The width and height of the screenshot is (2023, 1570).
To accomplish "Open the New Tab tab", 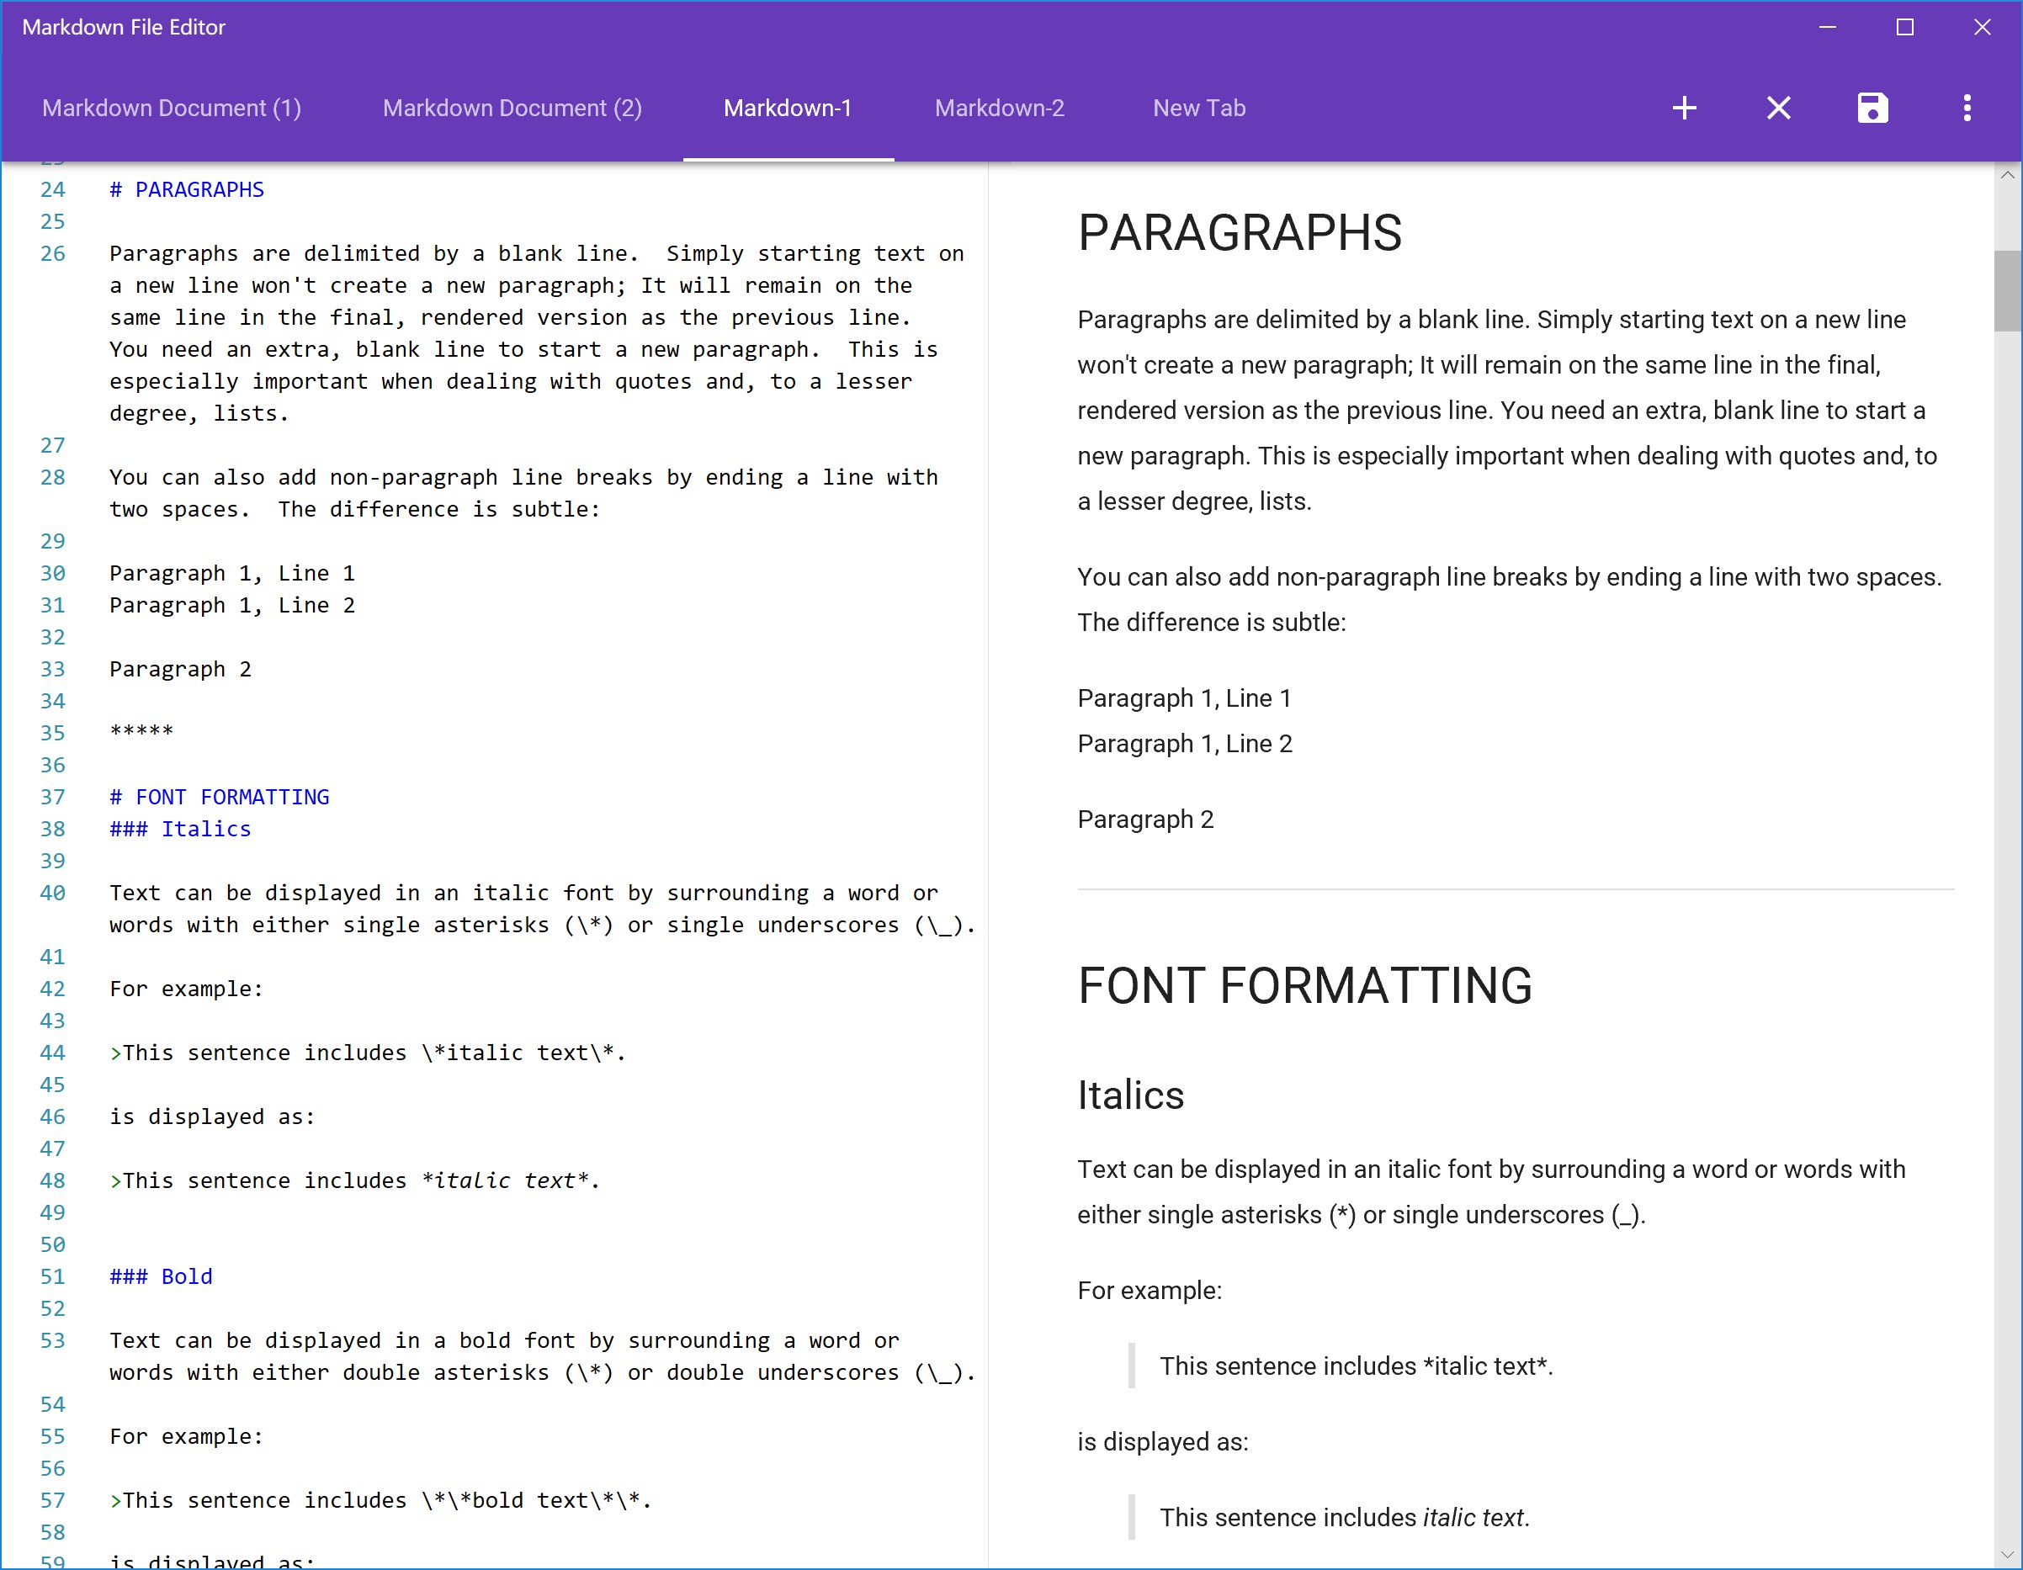I will click(1198, 109).
